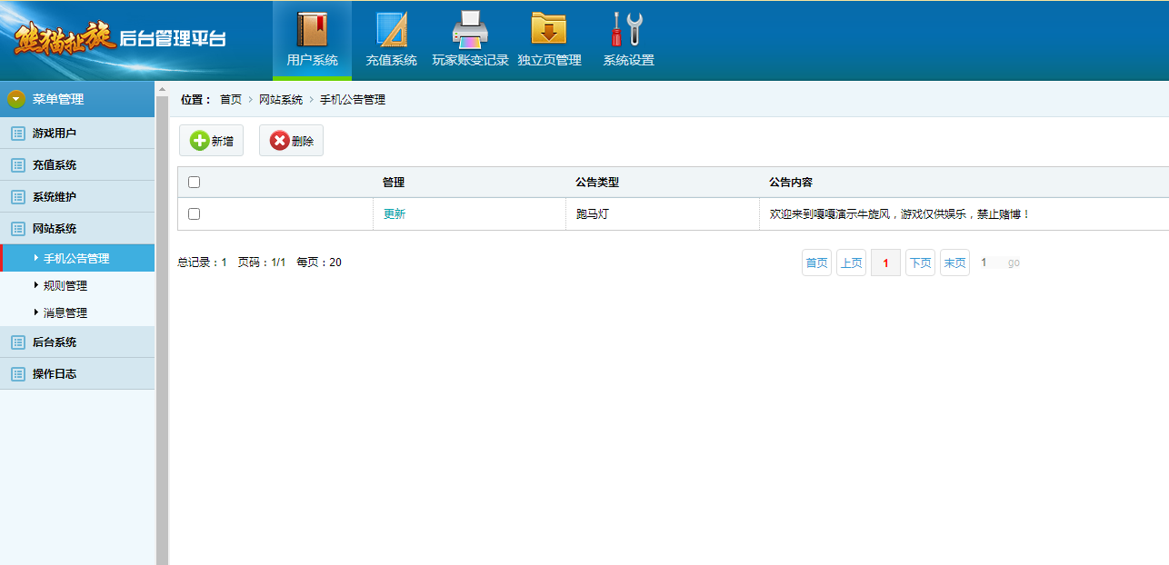Screen dimensions: 1169x565
Task: Click the 更新 link in the table
Action: [x=395, y=214]
